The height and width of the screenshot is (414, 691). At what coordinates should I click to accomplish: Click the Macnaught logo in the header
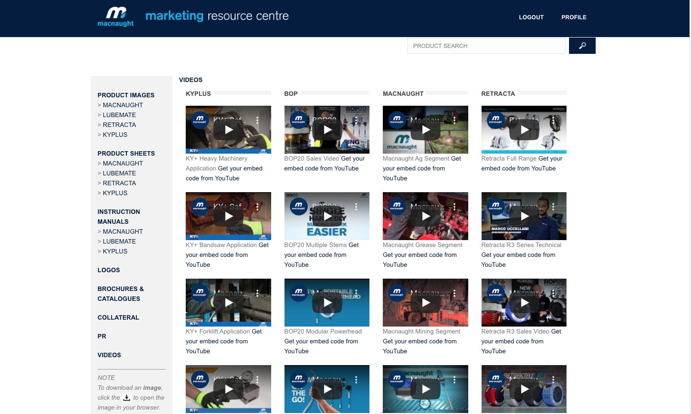pyautogui.click(x=116, y=17)
